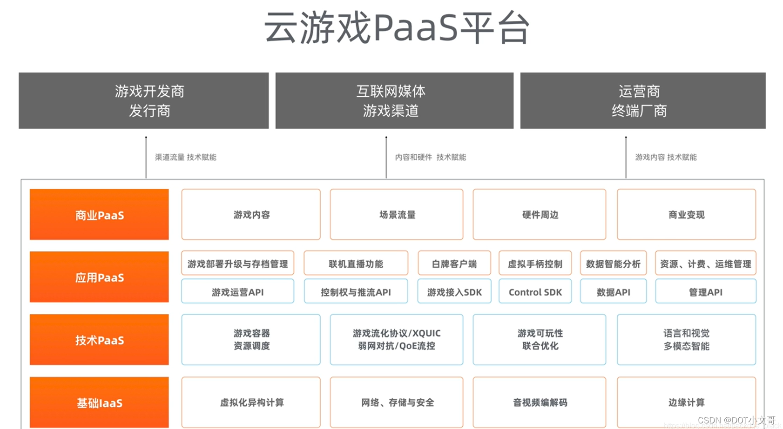Open the 游戏运营API item

pos(237,292)
